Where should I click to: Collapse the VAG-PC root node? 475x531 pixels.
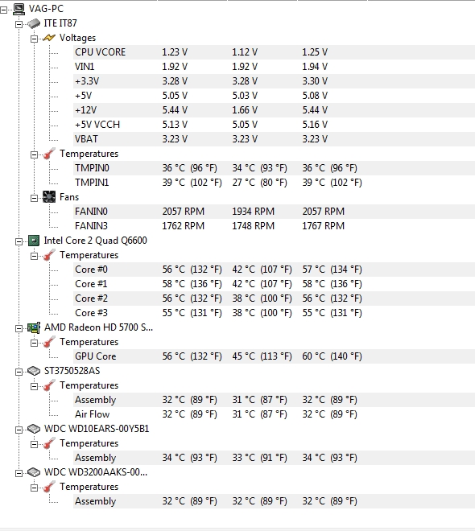pos(3,10)
